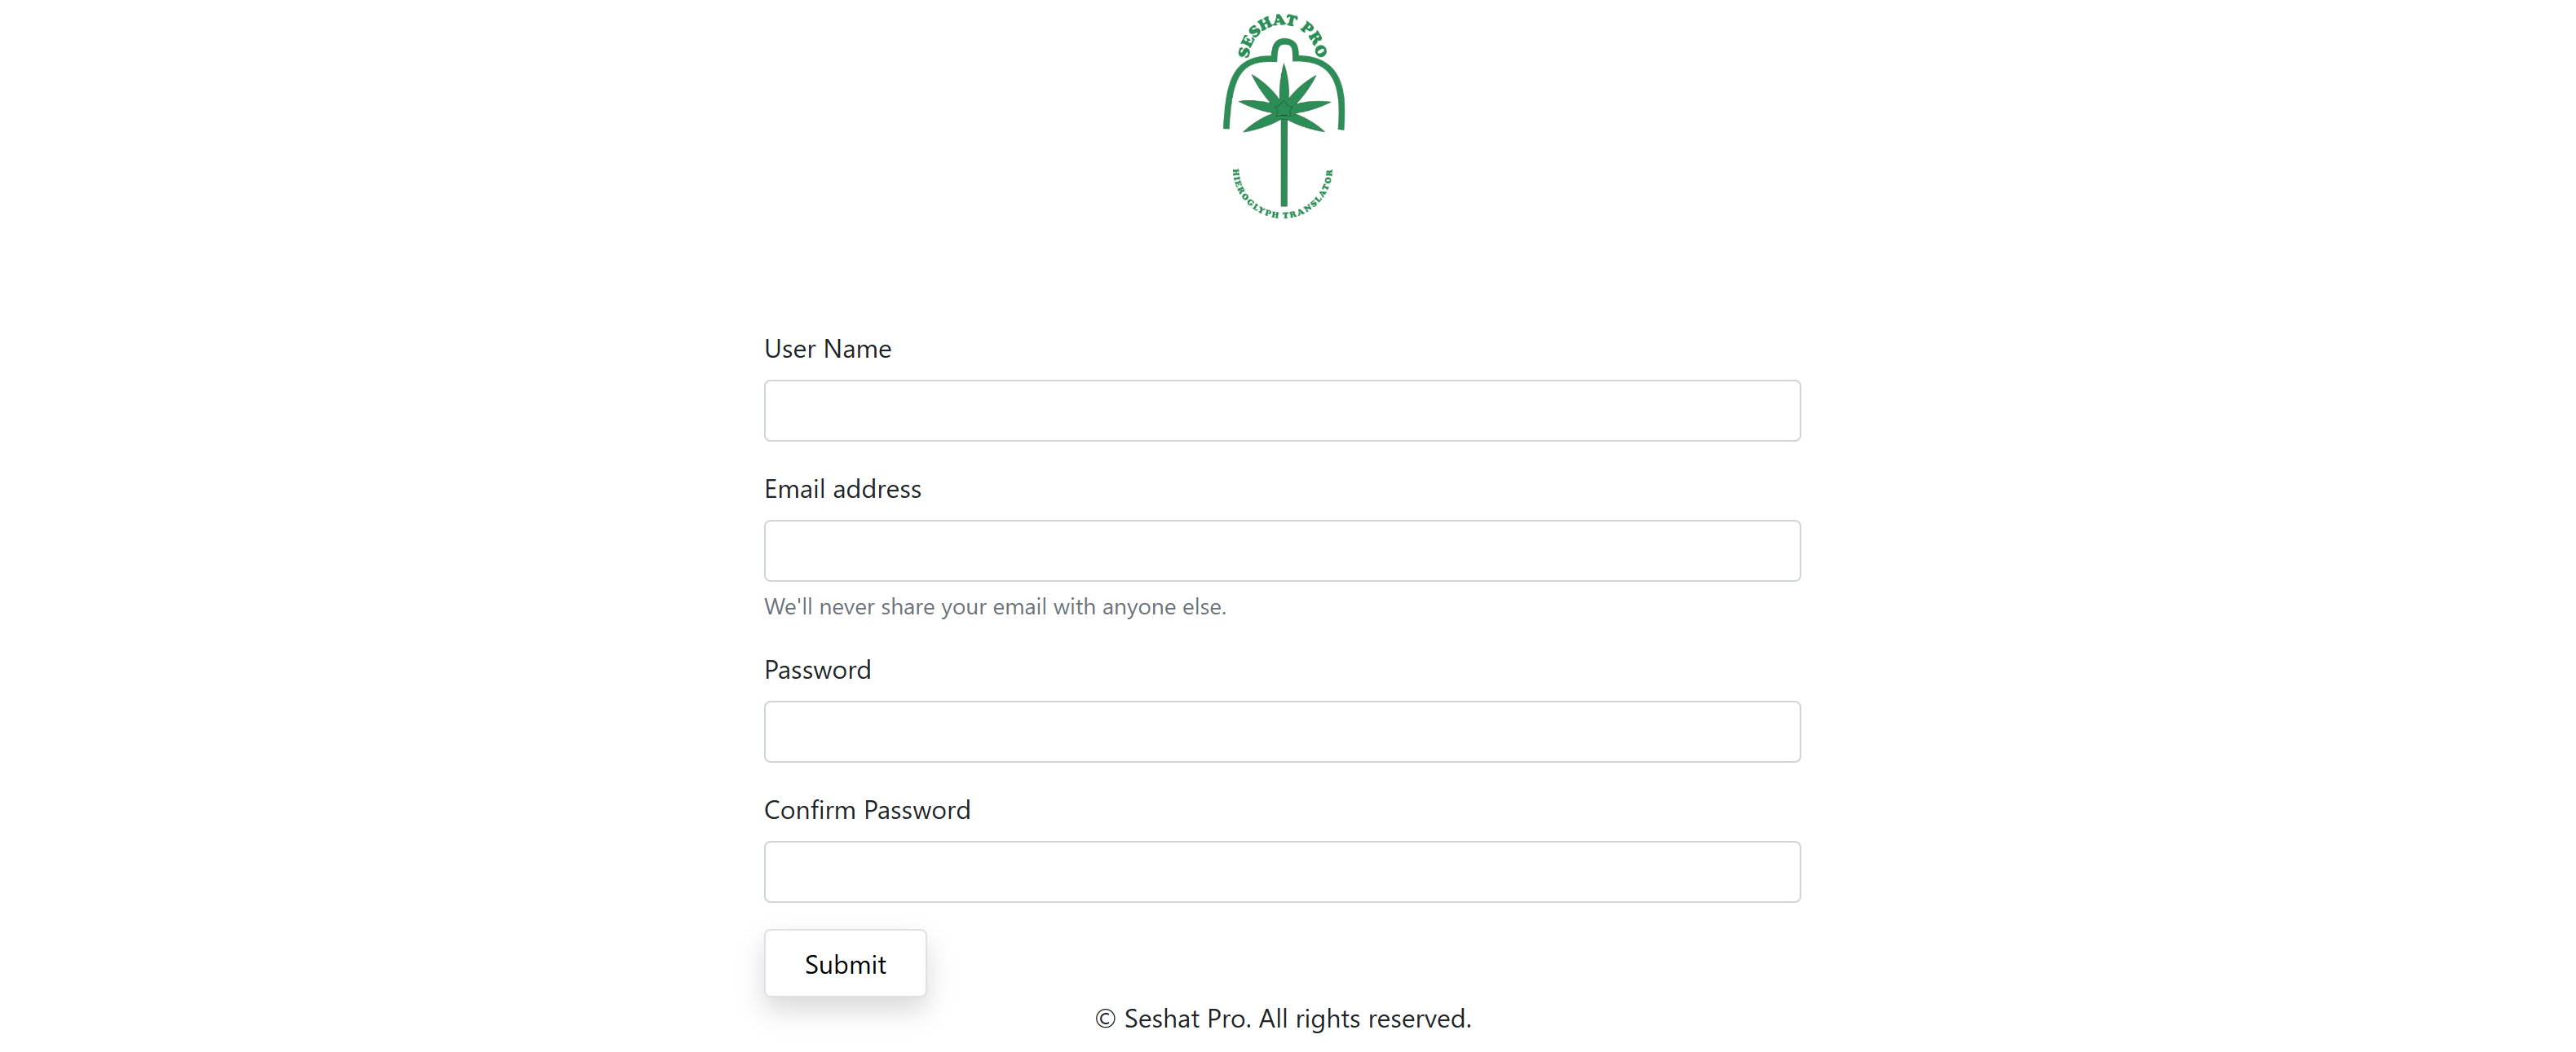Click the Seshat Pro copyright footer text

(1283, 1018)
